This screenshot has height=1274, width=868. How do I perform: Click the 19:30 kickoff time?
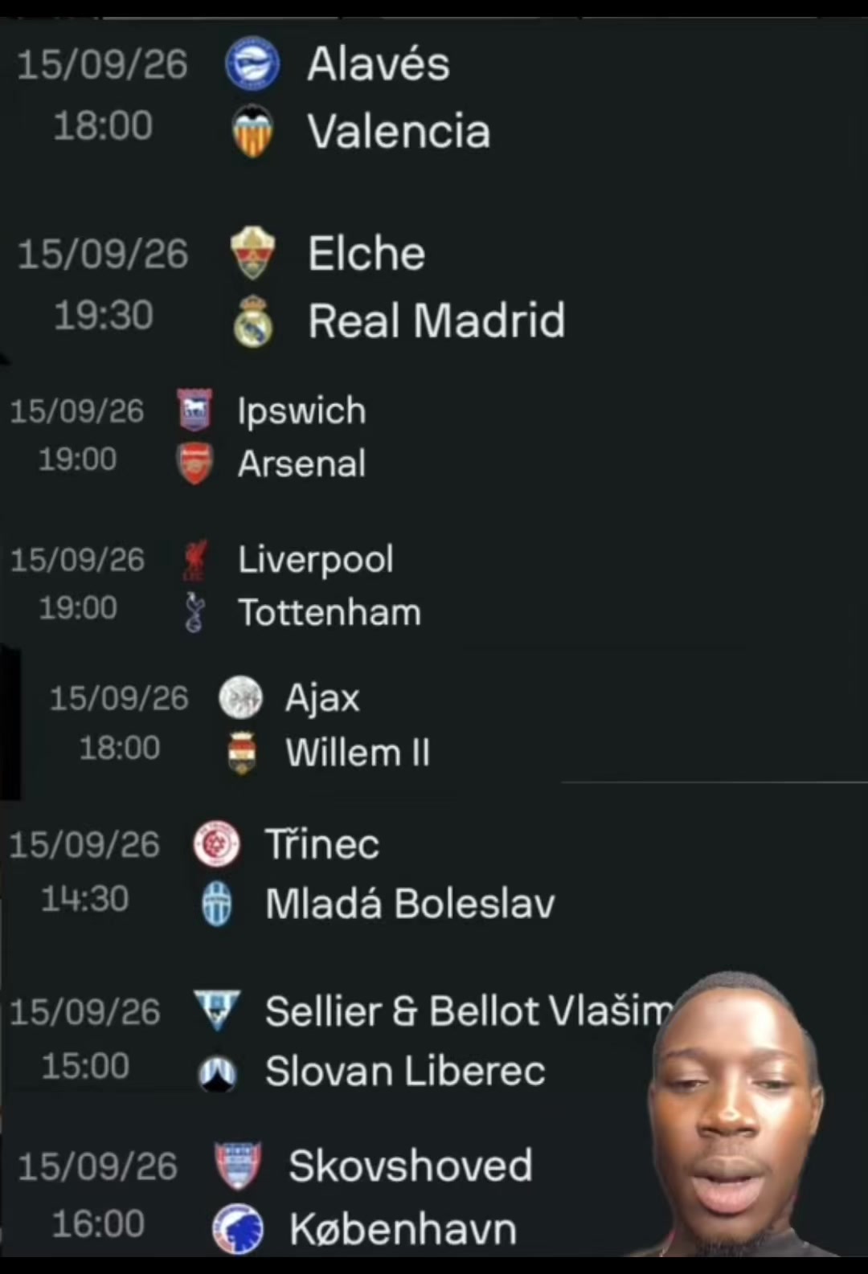click(104, 315)
